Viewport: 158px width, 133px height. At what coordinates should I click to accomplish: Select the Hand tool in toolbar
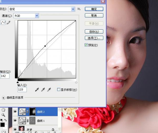[x=3, y=110]
